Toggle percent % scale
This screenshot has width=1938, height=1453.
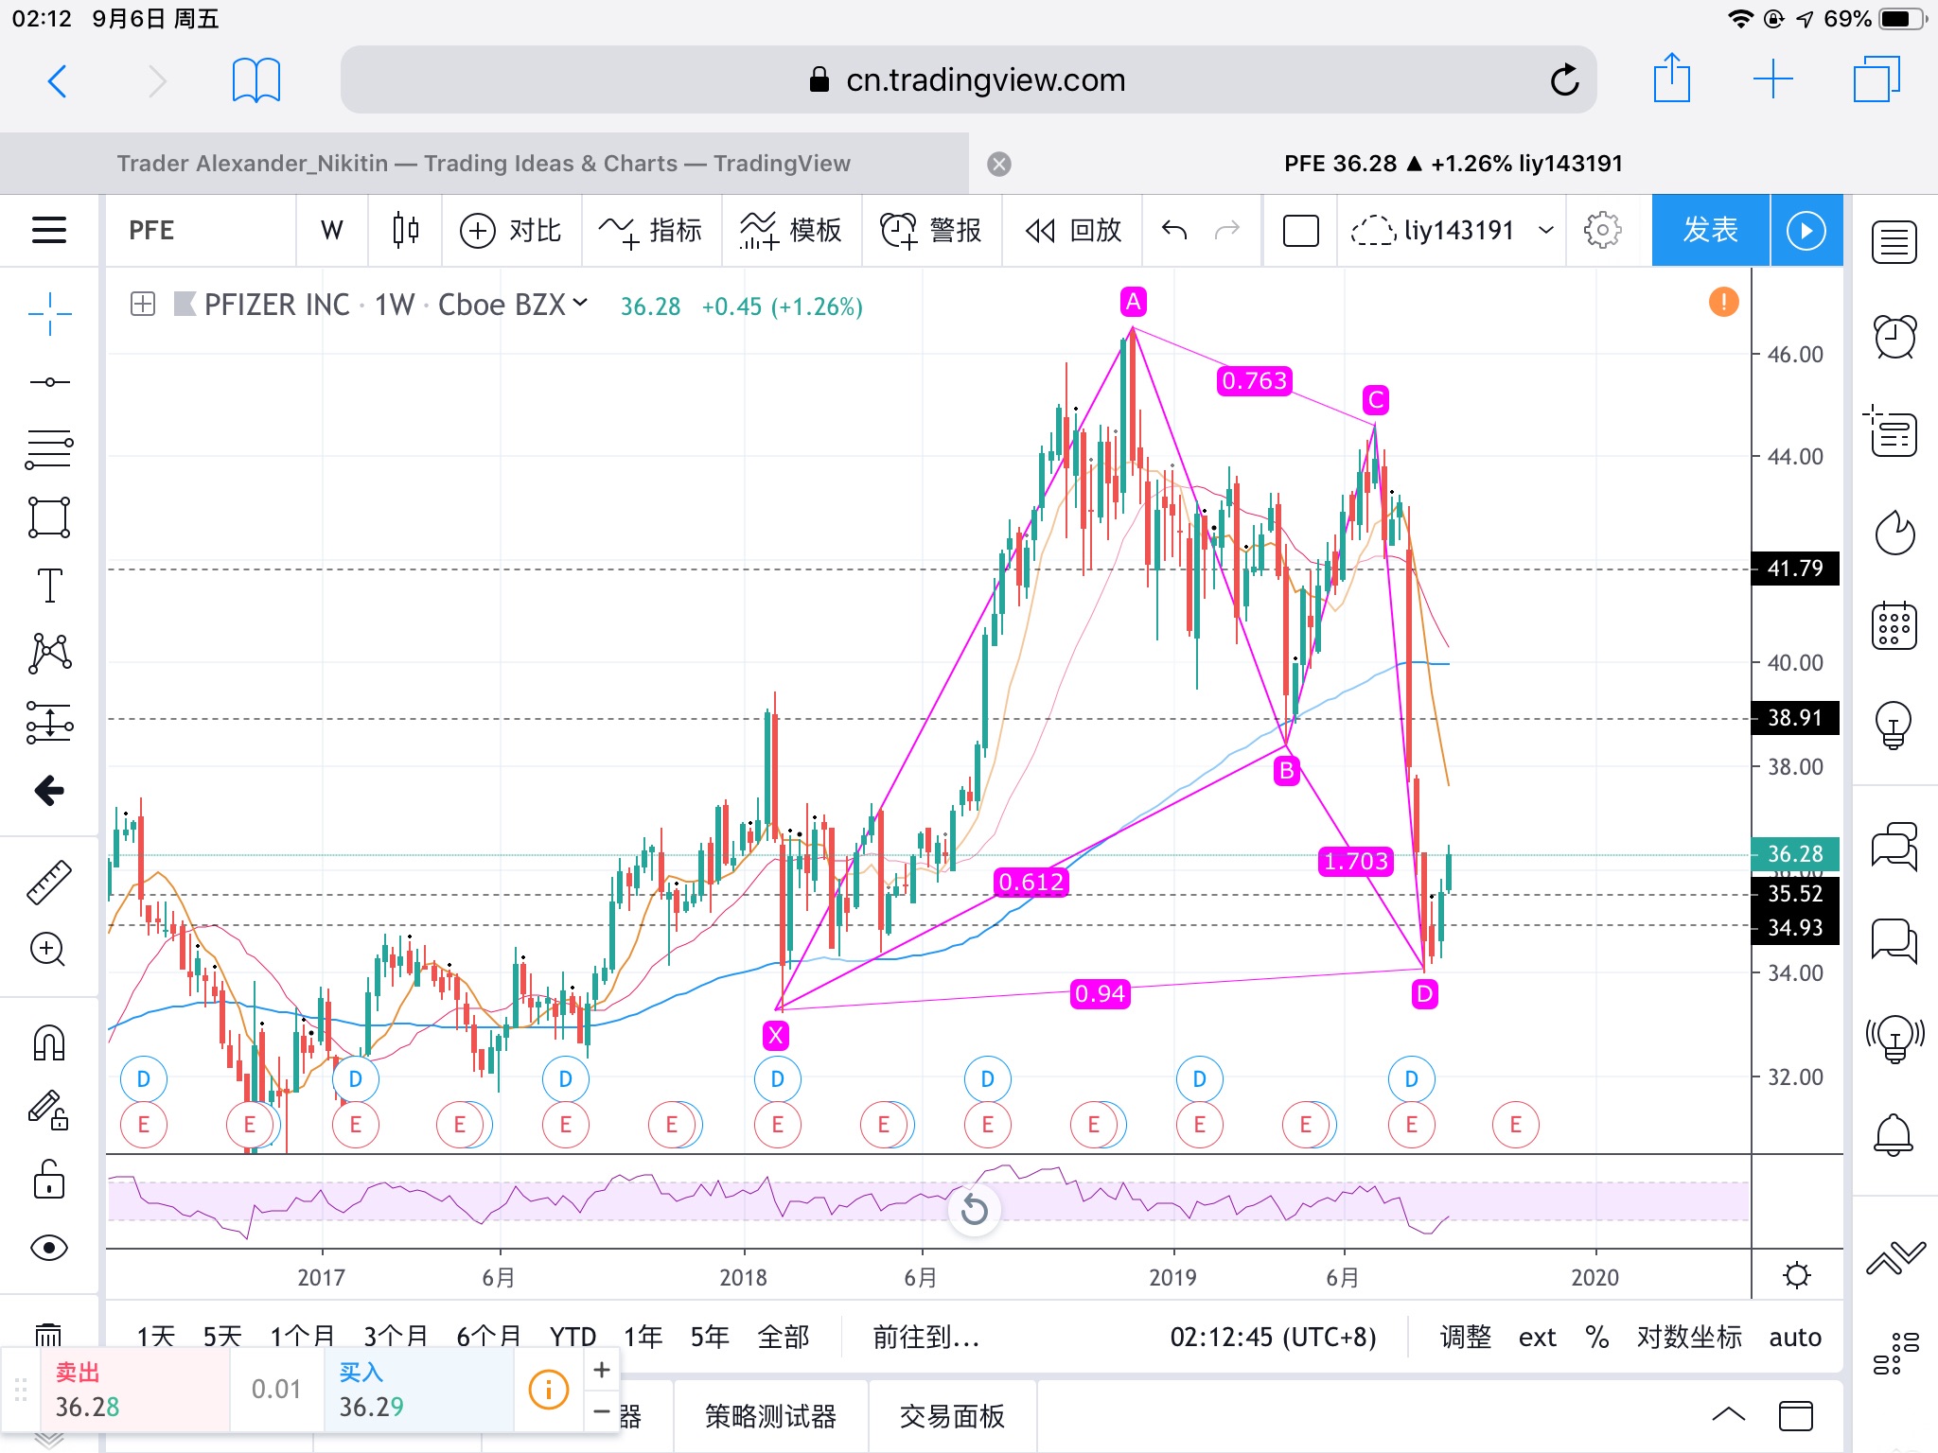coord(1597,1337)
